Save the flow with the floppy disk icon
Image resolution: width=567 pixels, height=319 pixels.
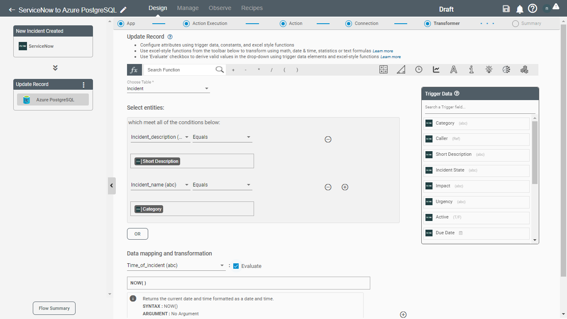coord(506,9)
